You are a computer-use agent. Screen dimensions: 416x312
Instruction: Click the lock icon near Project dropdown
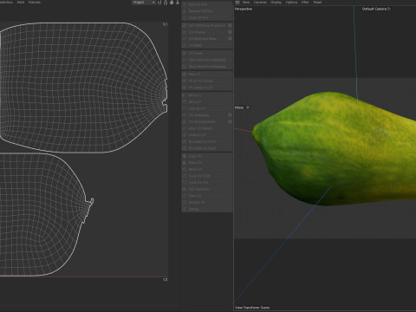(166, 3)
